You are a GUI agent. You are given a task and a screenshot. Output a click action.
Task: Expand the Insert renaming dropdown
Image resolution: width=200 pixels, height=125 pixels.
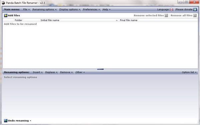pyautogui.click(x=37, y=72)
